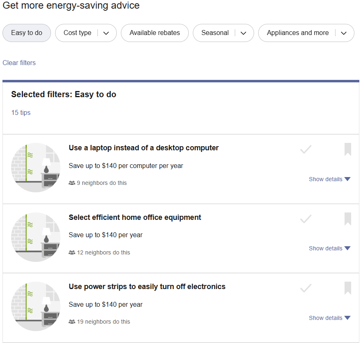Screen dimensions: 361x343
Task: Expand the "Appliances and more" dropdown
Action: (x=306, y=33)
